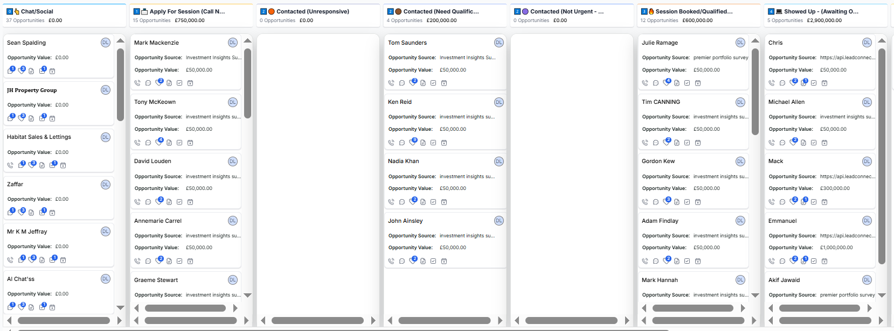Open tasks icon on Mark Mackenzie card
894x331 pixels.
(x=179, y=83)
